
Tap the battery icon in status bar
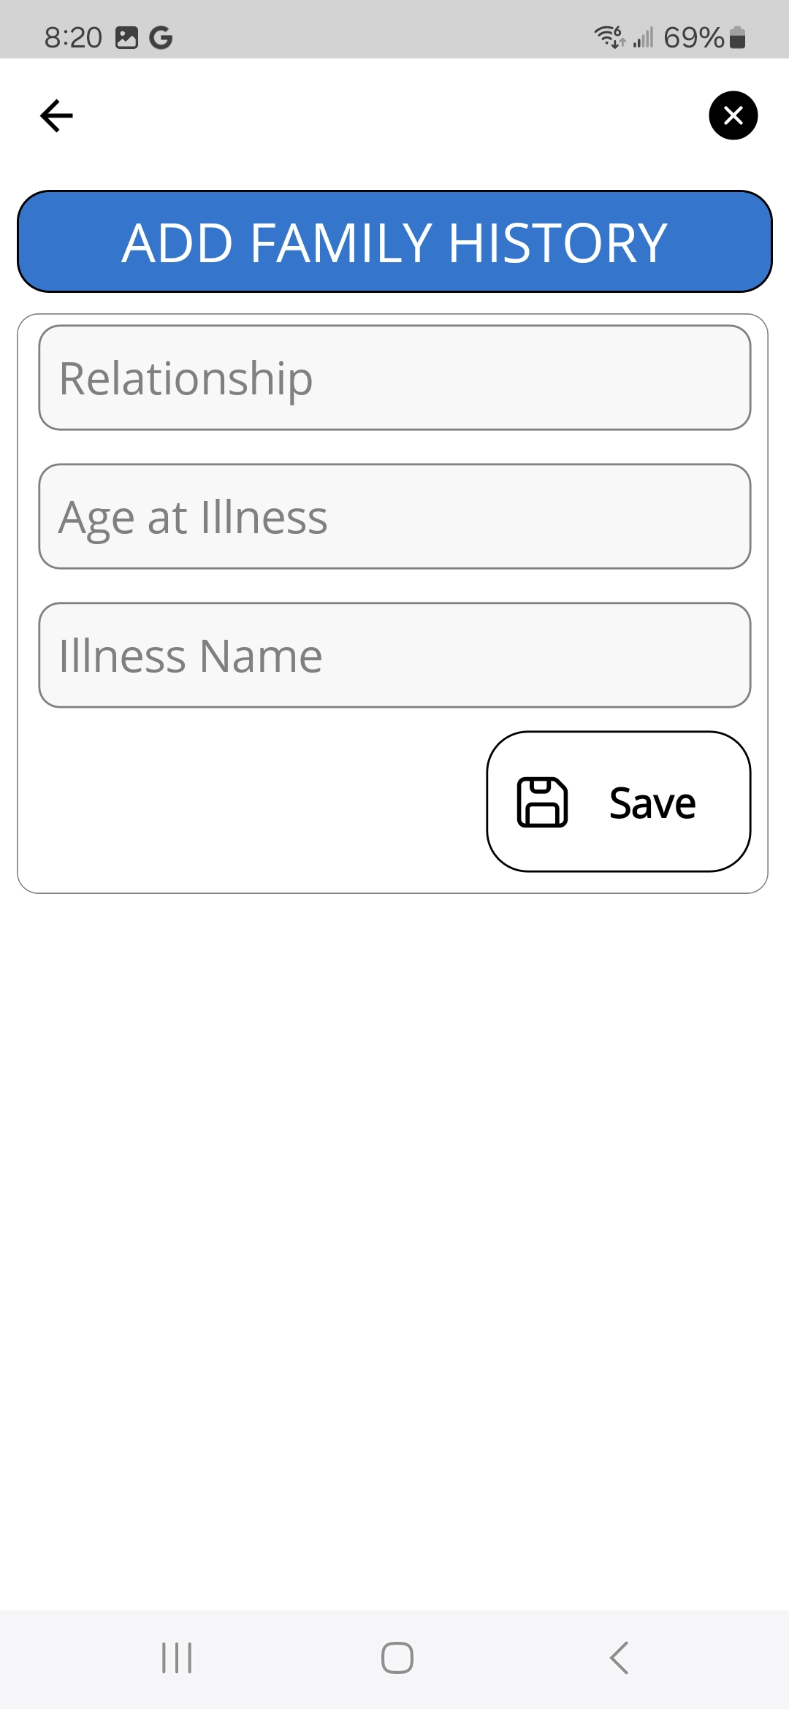738,37
